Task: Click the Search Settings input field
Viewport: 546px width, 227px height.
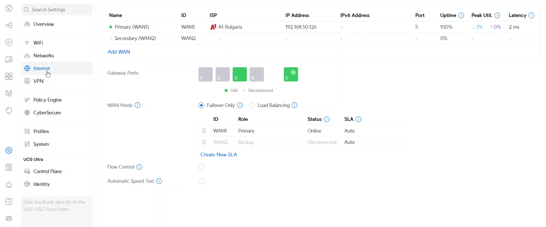Action: (x=57, y=10)
